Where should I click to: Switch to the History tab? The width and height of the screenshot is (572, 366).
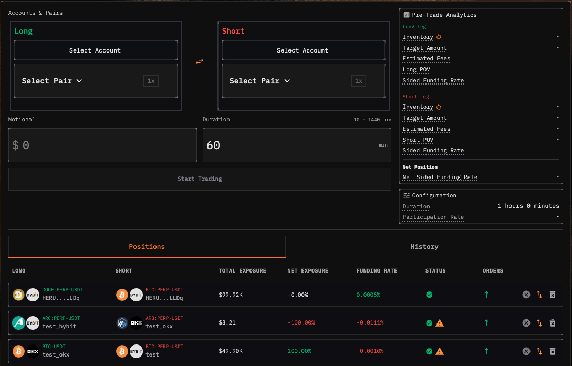coord(424,247)
